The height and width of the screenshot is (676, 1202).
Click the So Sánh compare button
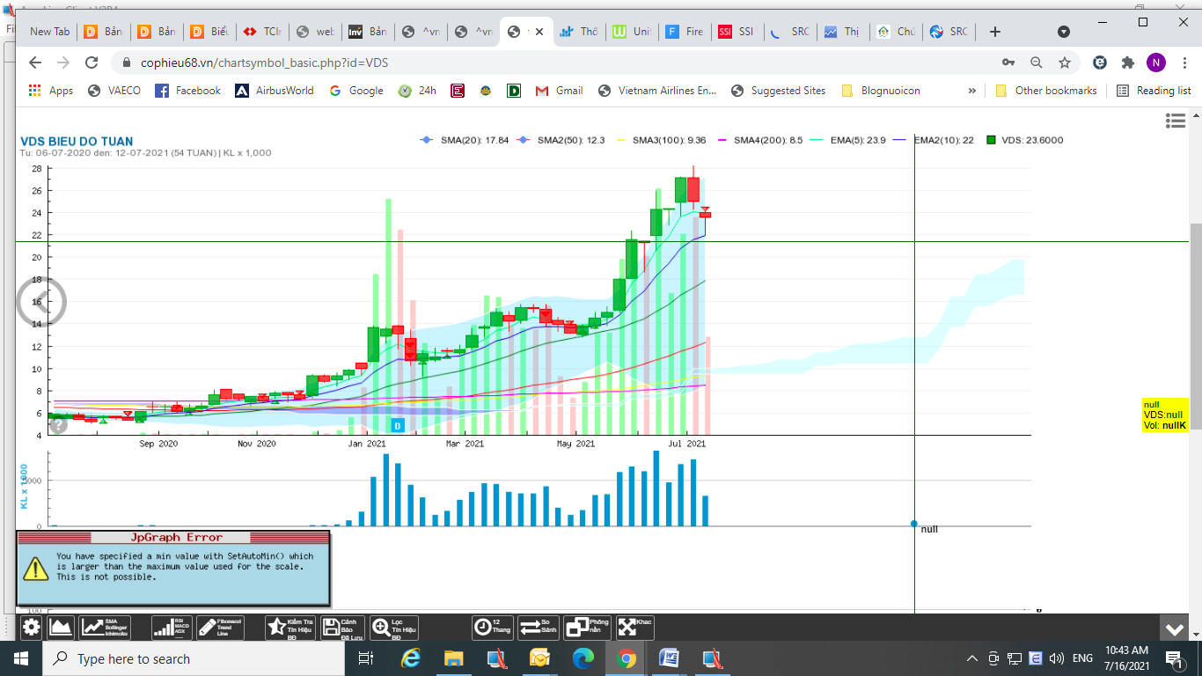pyautogui.click(x=539, y=628)
